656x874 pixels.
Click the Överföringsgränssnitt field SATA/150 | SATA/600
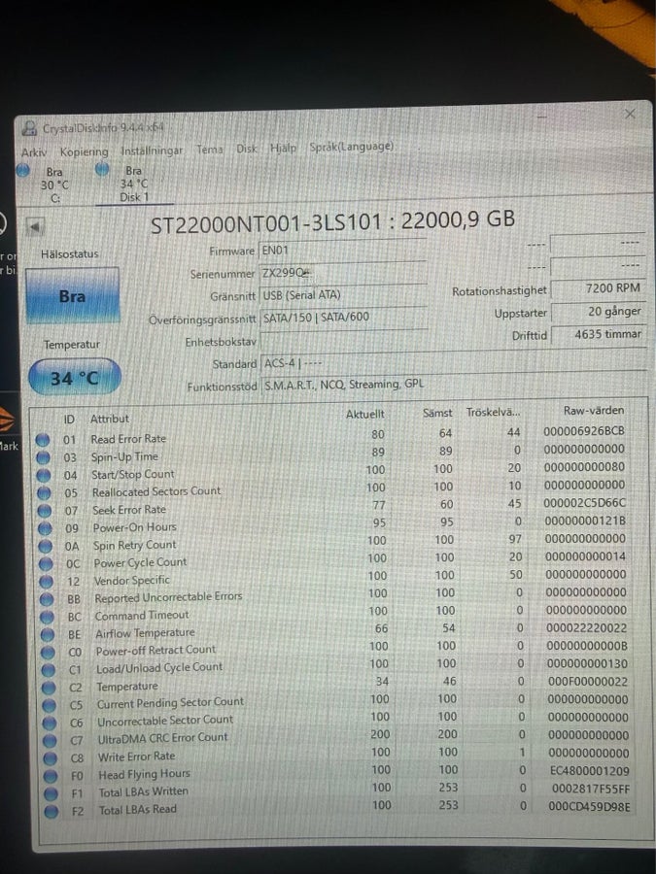tap(343, 318)
